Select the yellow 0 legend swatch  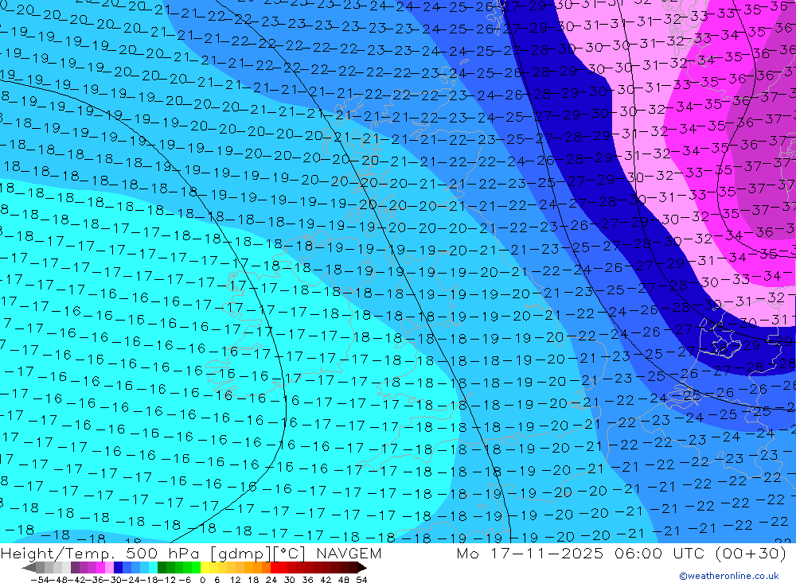[x=205, y=567]
